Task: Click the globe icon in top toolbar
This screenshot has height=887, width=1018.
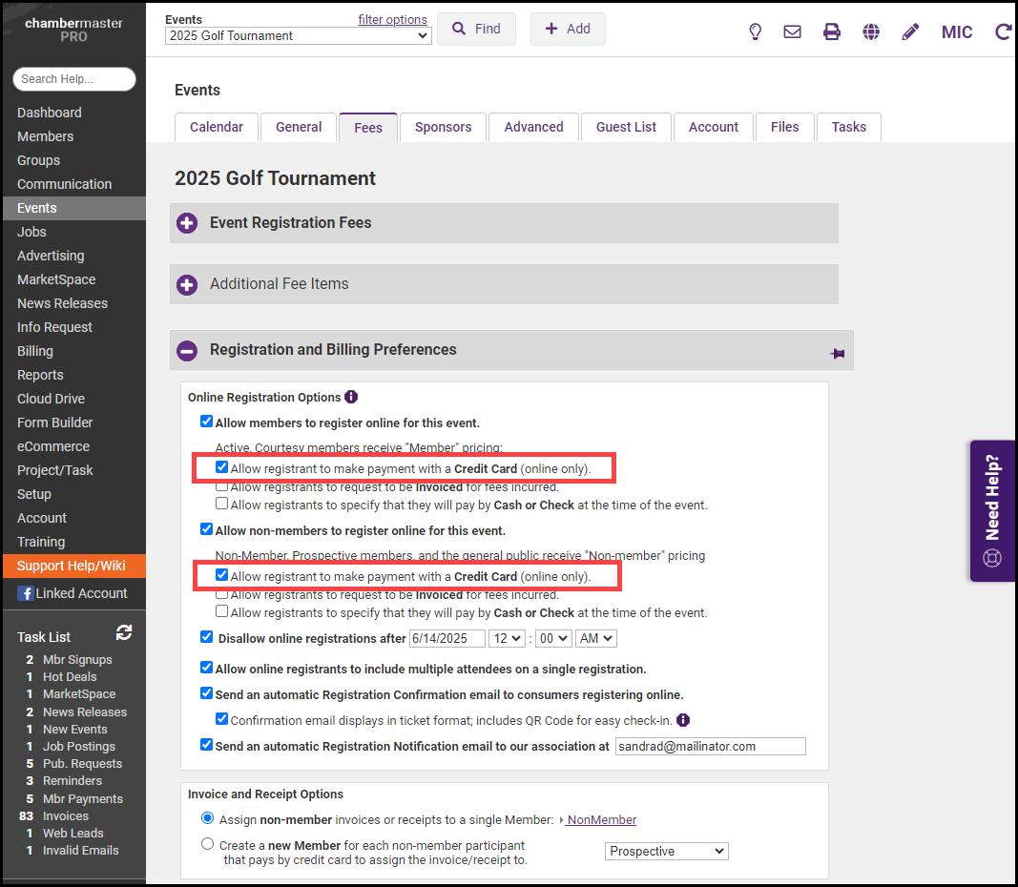Action: click(x=871, y=31)
